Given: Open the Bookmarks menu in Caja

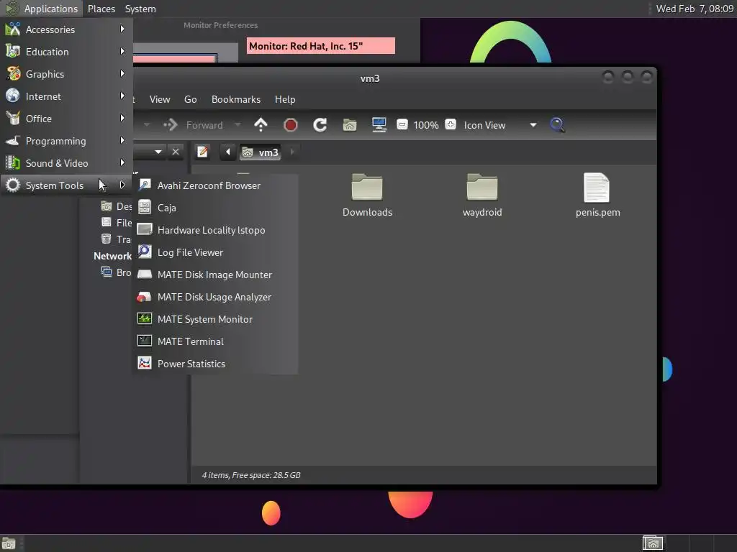Looking at the screenshot, I should 236,99.
